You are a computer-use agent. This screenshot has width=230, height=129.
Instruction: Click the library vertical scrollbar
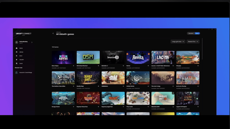coord(202,49)
